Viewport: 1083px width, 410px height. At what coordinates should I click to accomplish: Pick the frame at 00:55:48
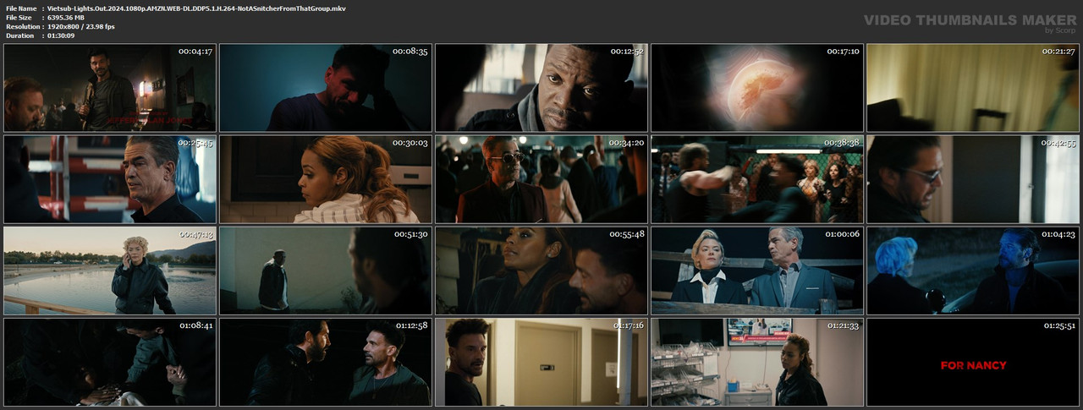tap(541, 271)
